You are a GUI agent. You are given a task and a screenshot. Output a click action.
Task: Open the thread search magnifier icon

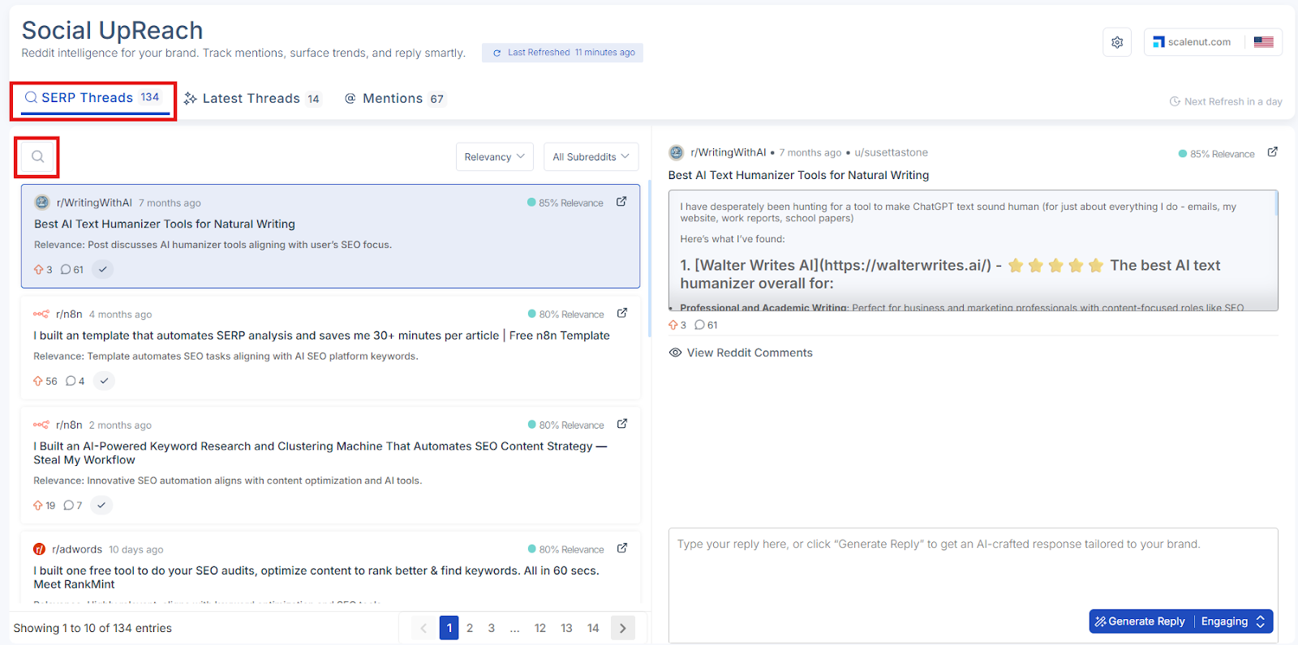37,156
